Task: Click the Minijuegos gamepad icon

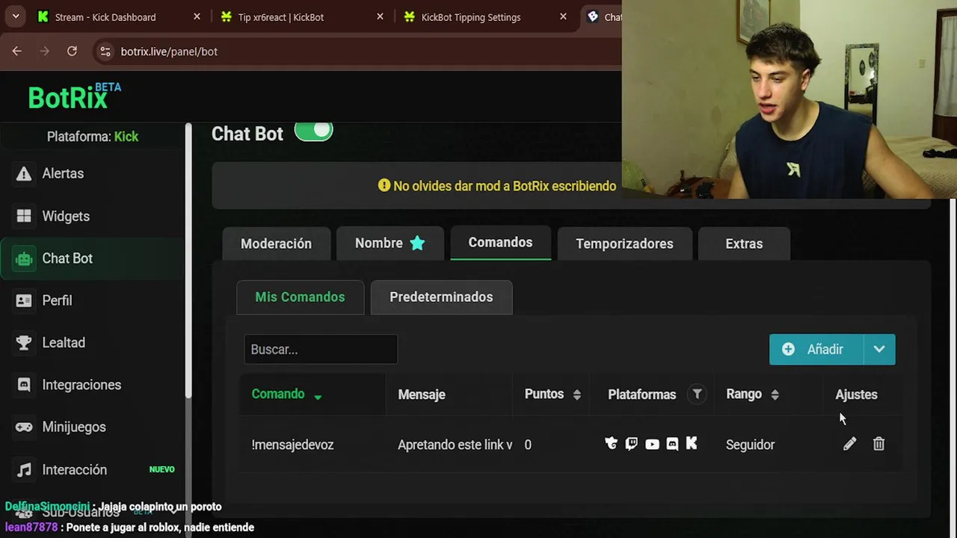Action: pos(24,427)
